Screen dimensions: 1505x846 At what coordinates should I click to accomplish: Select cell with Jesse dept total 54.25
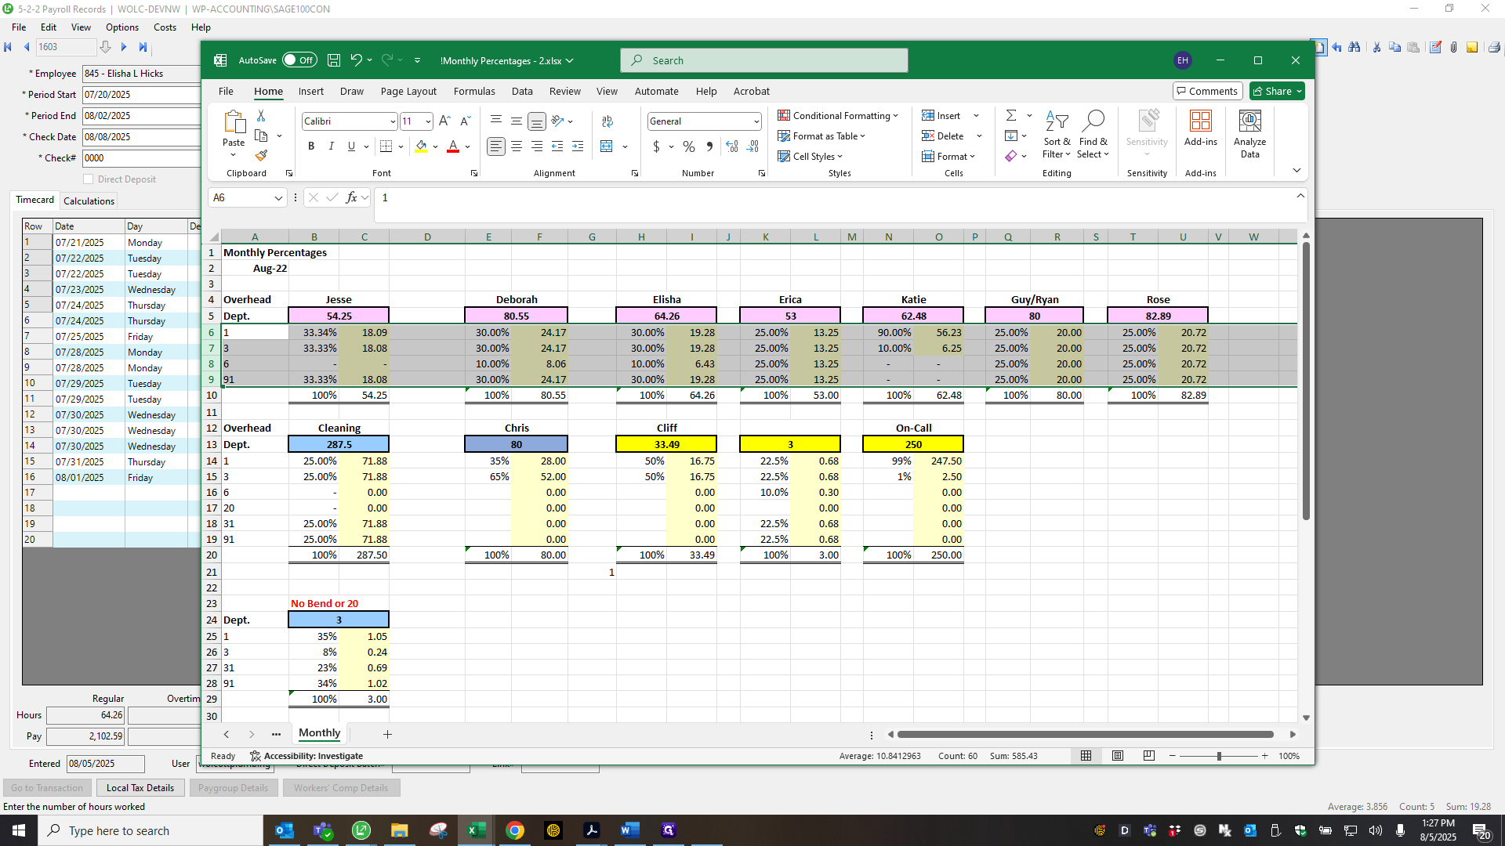(339, 316)
